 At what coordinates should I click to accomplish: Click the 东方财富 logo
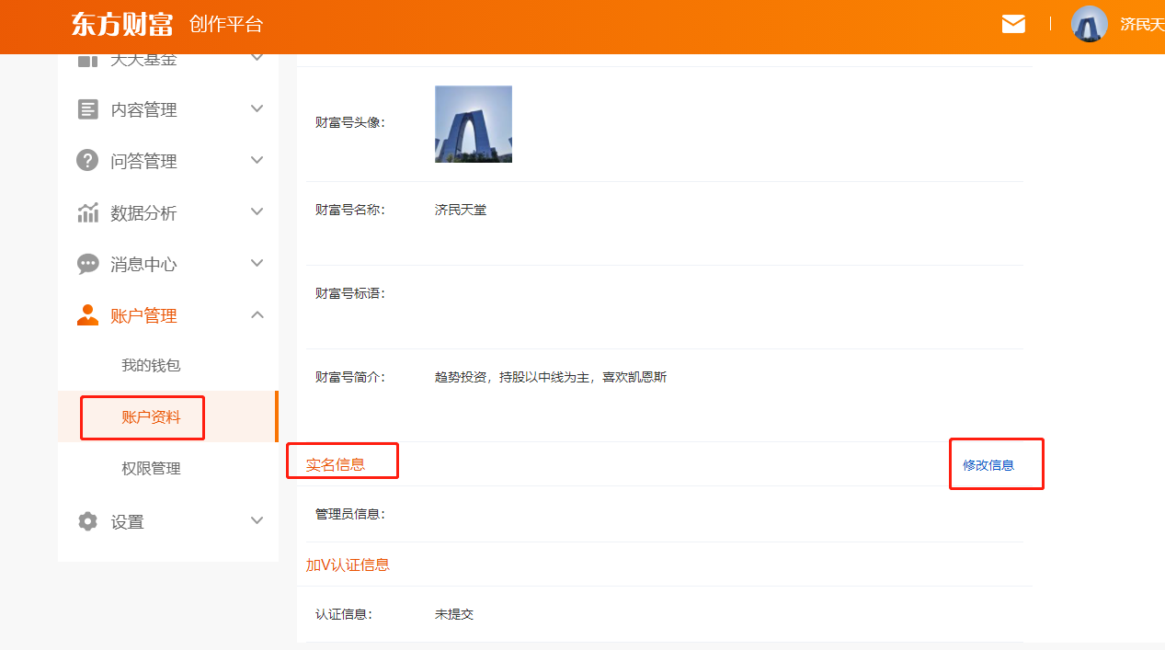(122, 25)
